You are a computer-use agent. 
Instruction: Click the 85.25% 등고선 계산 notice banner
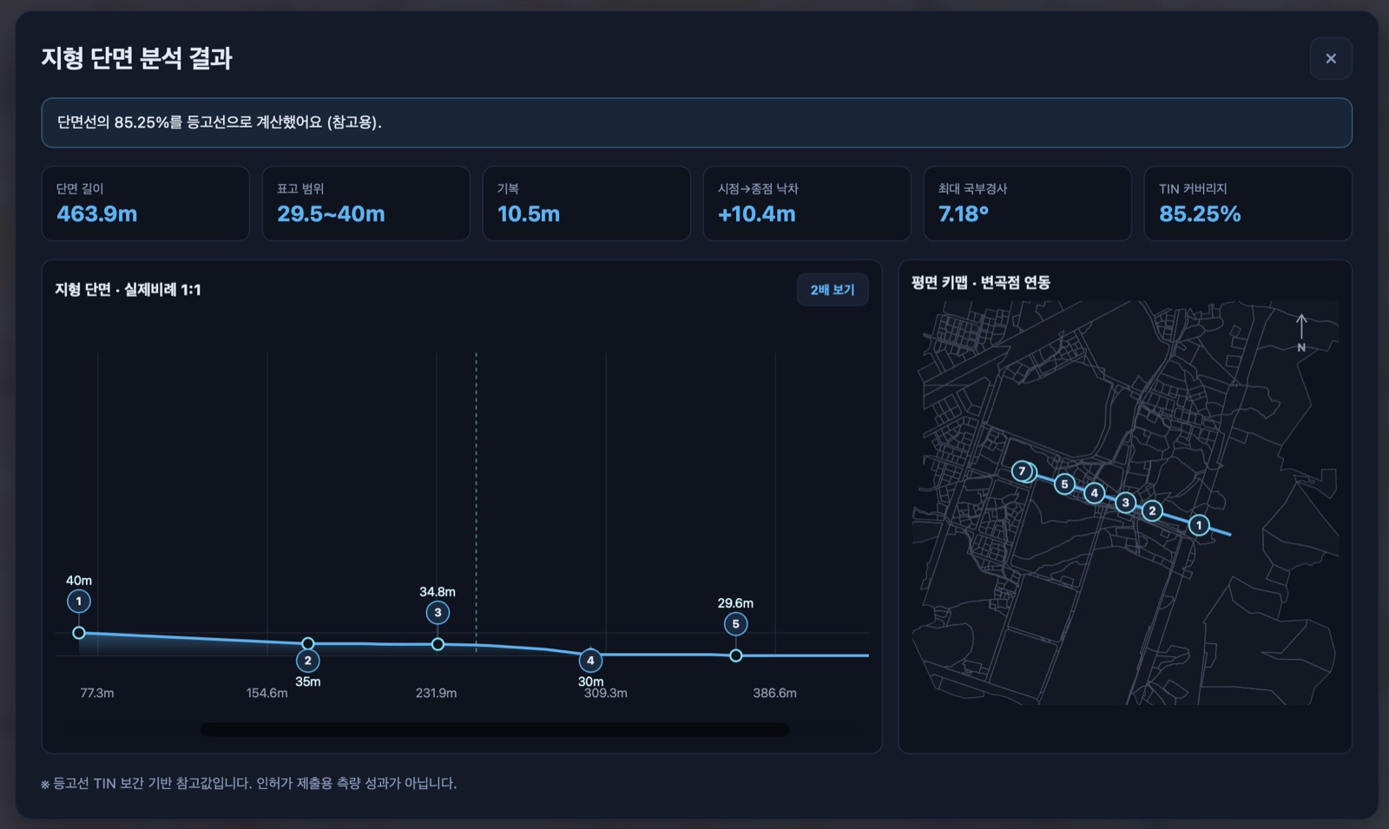[696, 122]
